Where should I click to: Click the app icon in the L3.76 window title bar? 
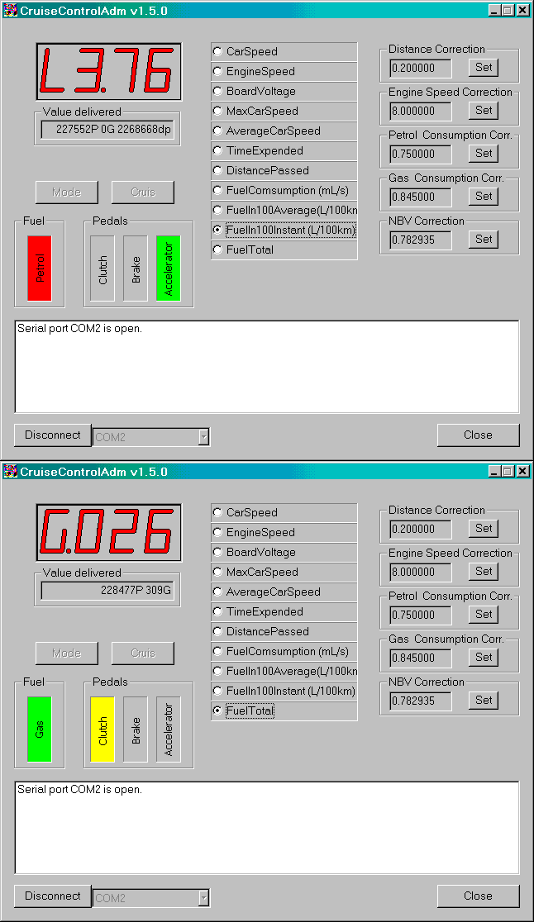pos(11,11)
